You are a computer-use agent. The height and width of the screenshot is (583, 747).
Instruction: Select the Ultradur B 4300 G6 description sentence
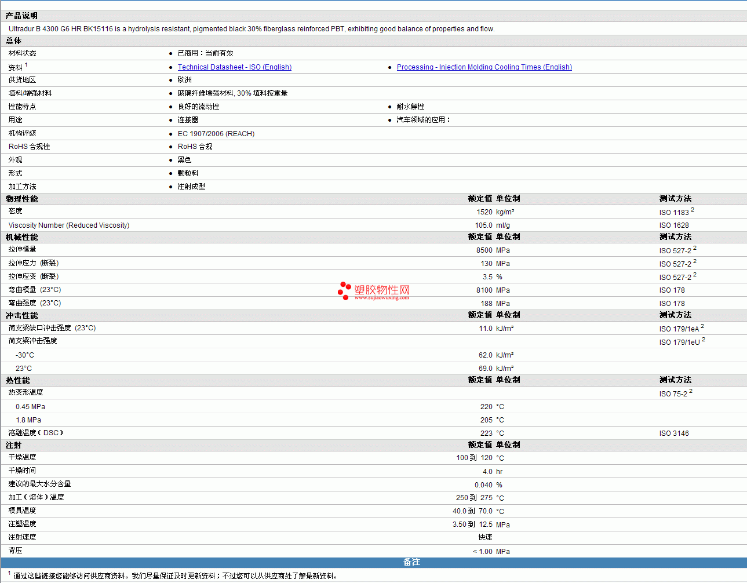252,29
